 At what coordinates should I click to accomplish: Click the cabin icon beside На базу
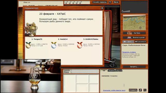tap(129, 33)
